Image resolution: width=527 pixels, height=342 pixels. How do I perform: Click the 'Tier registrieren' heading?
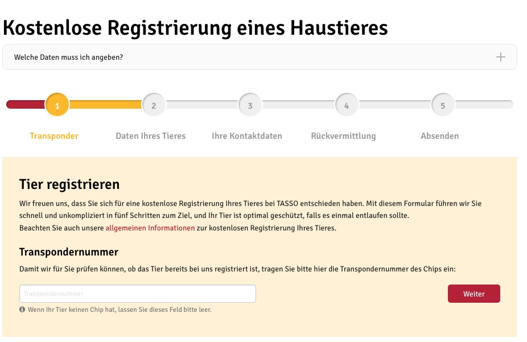pyautogui.click(x=69, y=184)
